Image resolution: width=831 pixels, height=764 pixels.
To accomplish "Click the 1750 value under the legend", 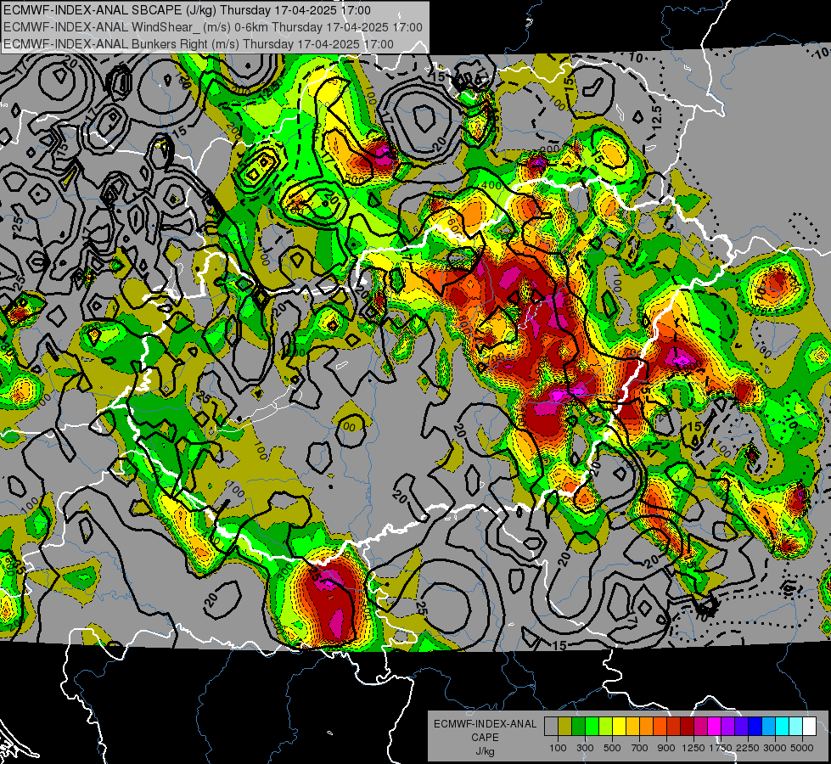I will coord(721,748).
